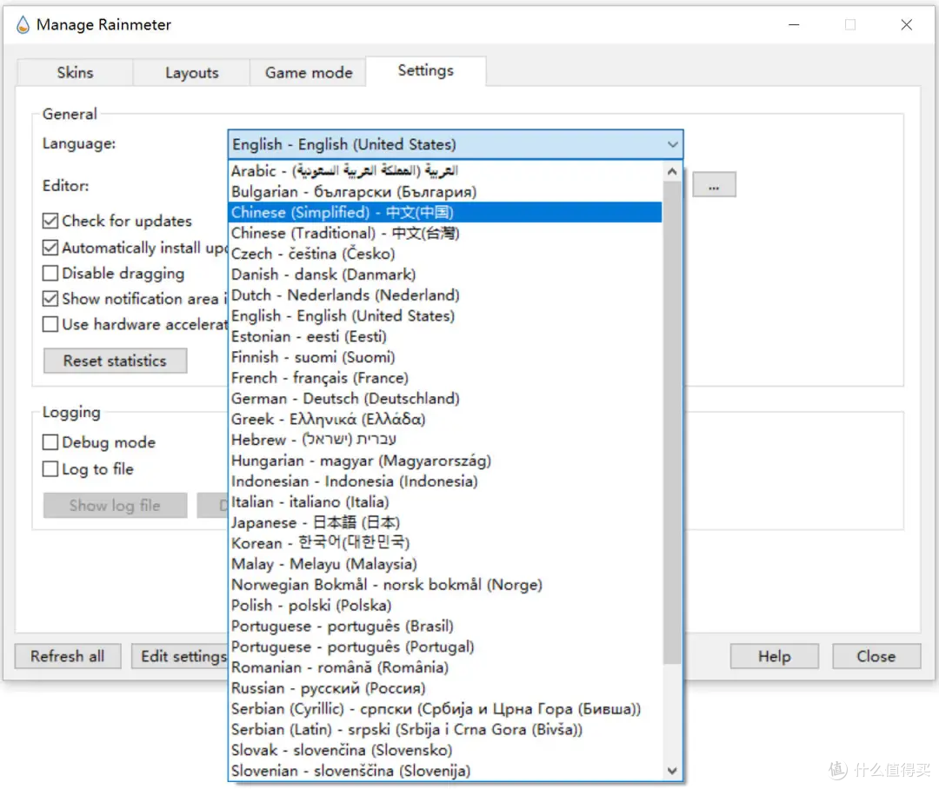Pick Hebrew from the language list
Viewport: 939px width, 789px height.
445,440
